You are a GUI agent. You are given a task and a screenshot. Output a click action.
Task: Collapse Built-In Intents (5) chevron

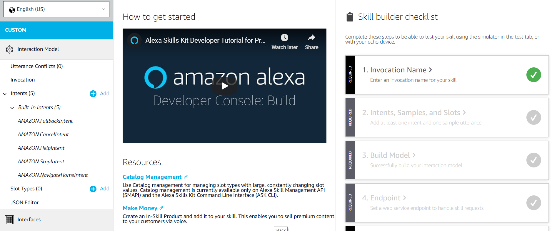coord(12,108)
